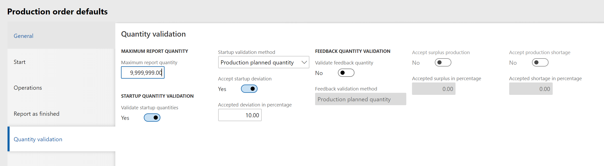Open the General tab
Screen dimensions: 604x166
pos(24,36)
